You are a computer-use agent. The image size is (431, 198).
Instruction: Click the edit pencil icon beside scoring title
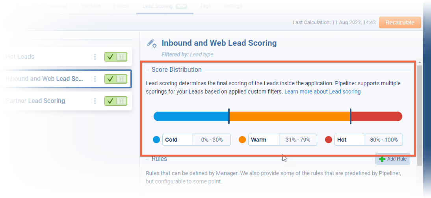(151, 43)
